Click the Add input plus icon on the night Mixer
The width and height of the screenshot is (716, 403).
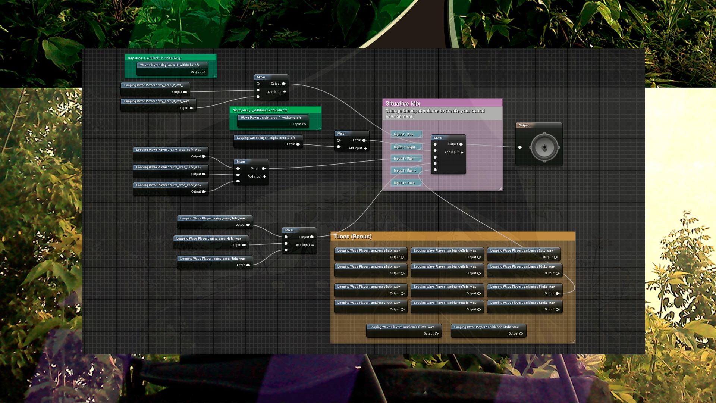coord(365,148)
